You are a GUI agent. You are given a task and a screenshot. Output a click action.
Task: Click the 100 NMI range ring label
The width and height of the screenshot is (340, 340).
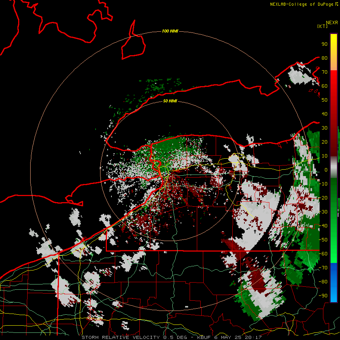170,31
